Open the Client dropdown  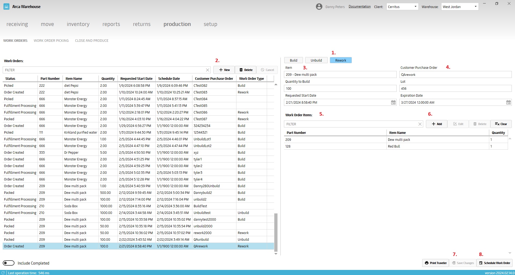(x=402, y=7)
